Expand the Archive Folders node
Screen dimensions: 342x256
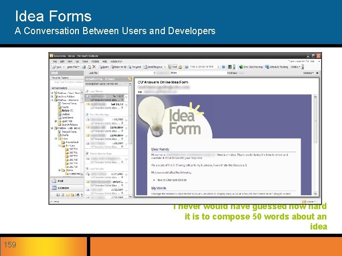[x=52, y=96]
